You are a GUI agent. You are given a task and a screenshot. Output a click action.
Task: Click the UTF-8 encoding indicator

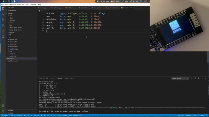[195, 115]
